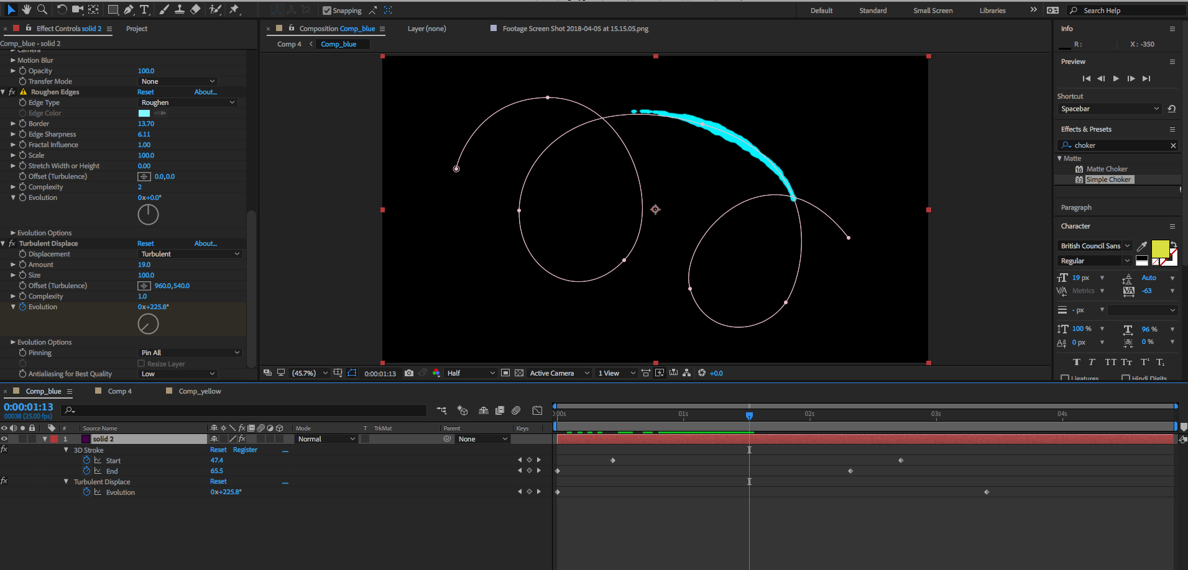Select the Hand tool
Viewport: 1188px width, 570px height.
[x=26, y=9]
